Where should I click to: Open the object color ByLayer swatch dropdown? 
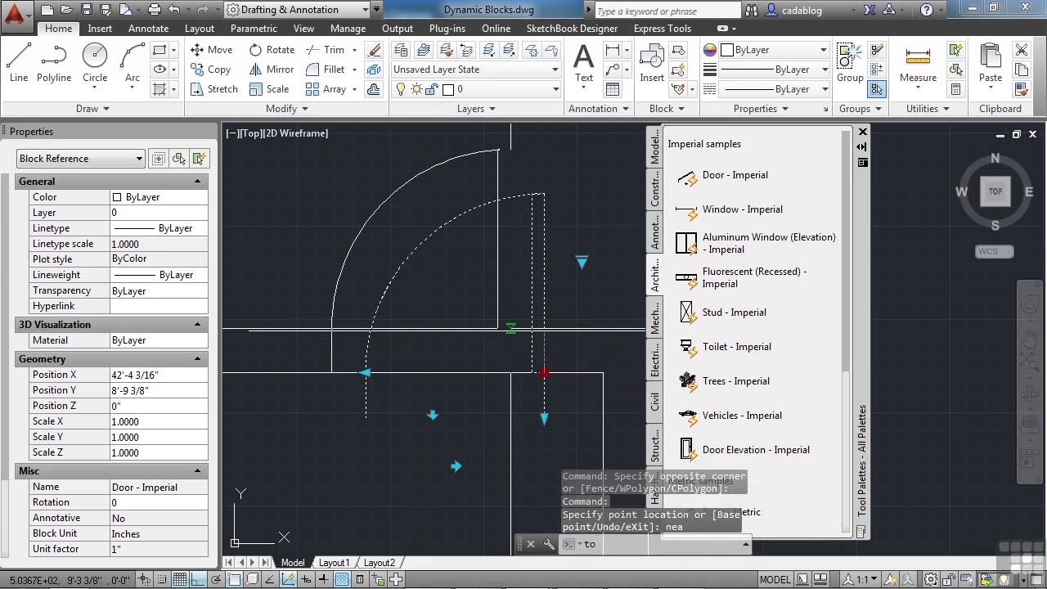pyautogui.click(x=774, y=50)
